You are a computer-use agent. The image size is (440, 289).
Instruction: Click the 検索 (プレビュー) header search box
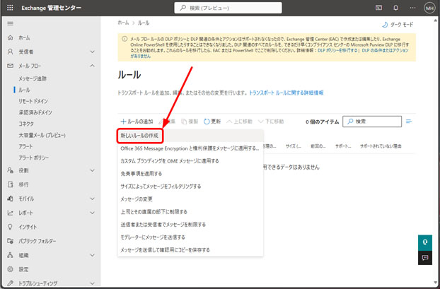pos(228,8)
